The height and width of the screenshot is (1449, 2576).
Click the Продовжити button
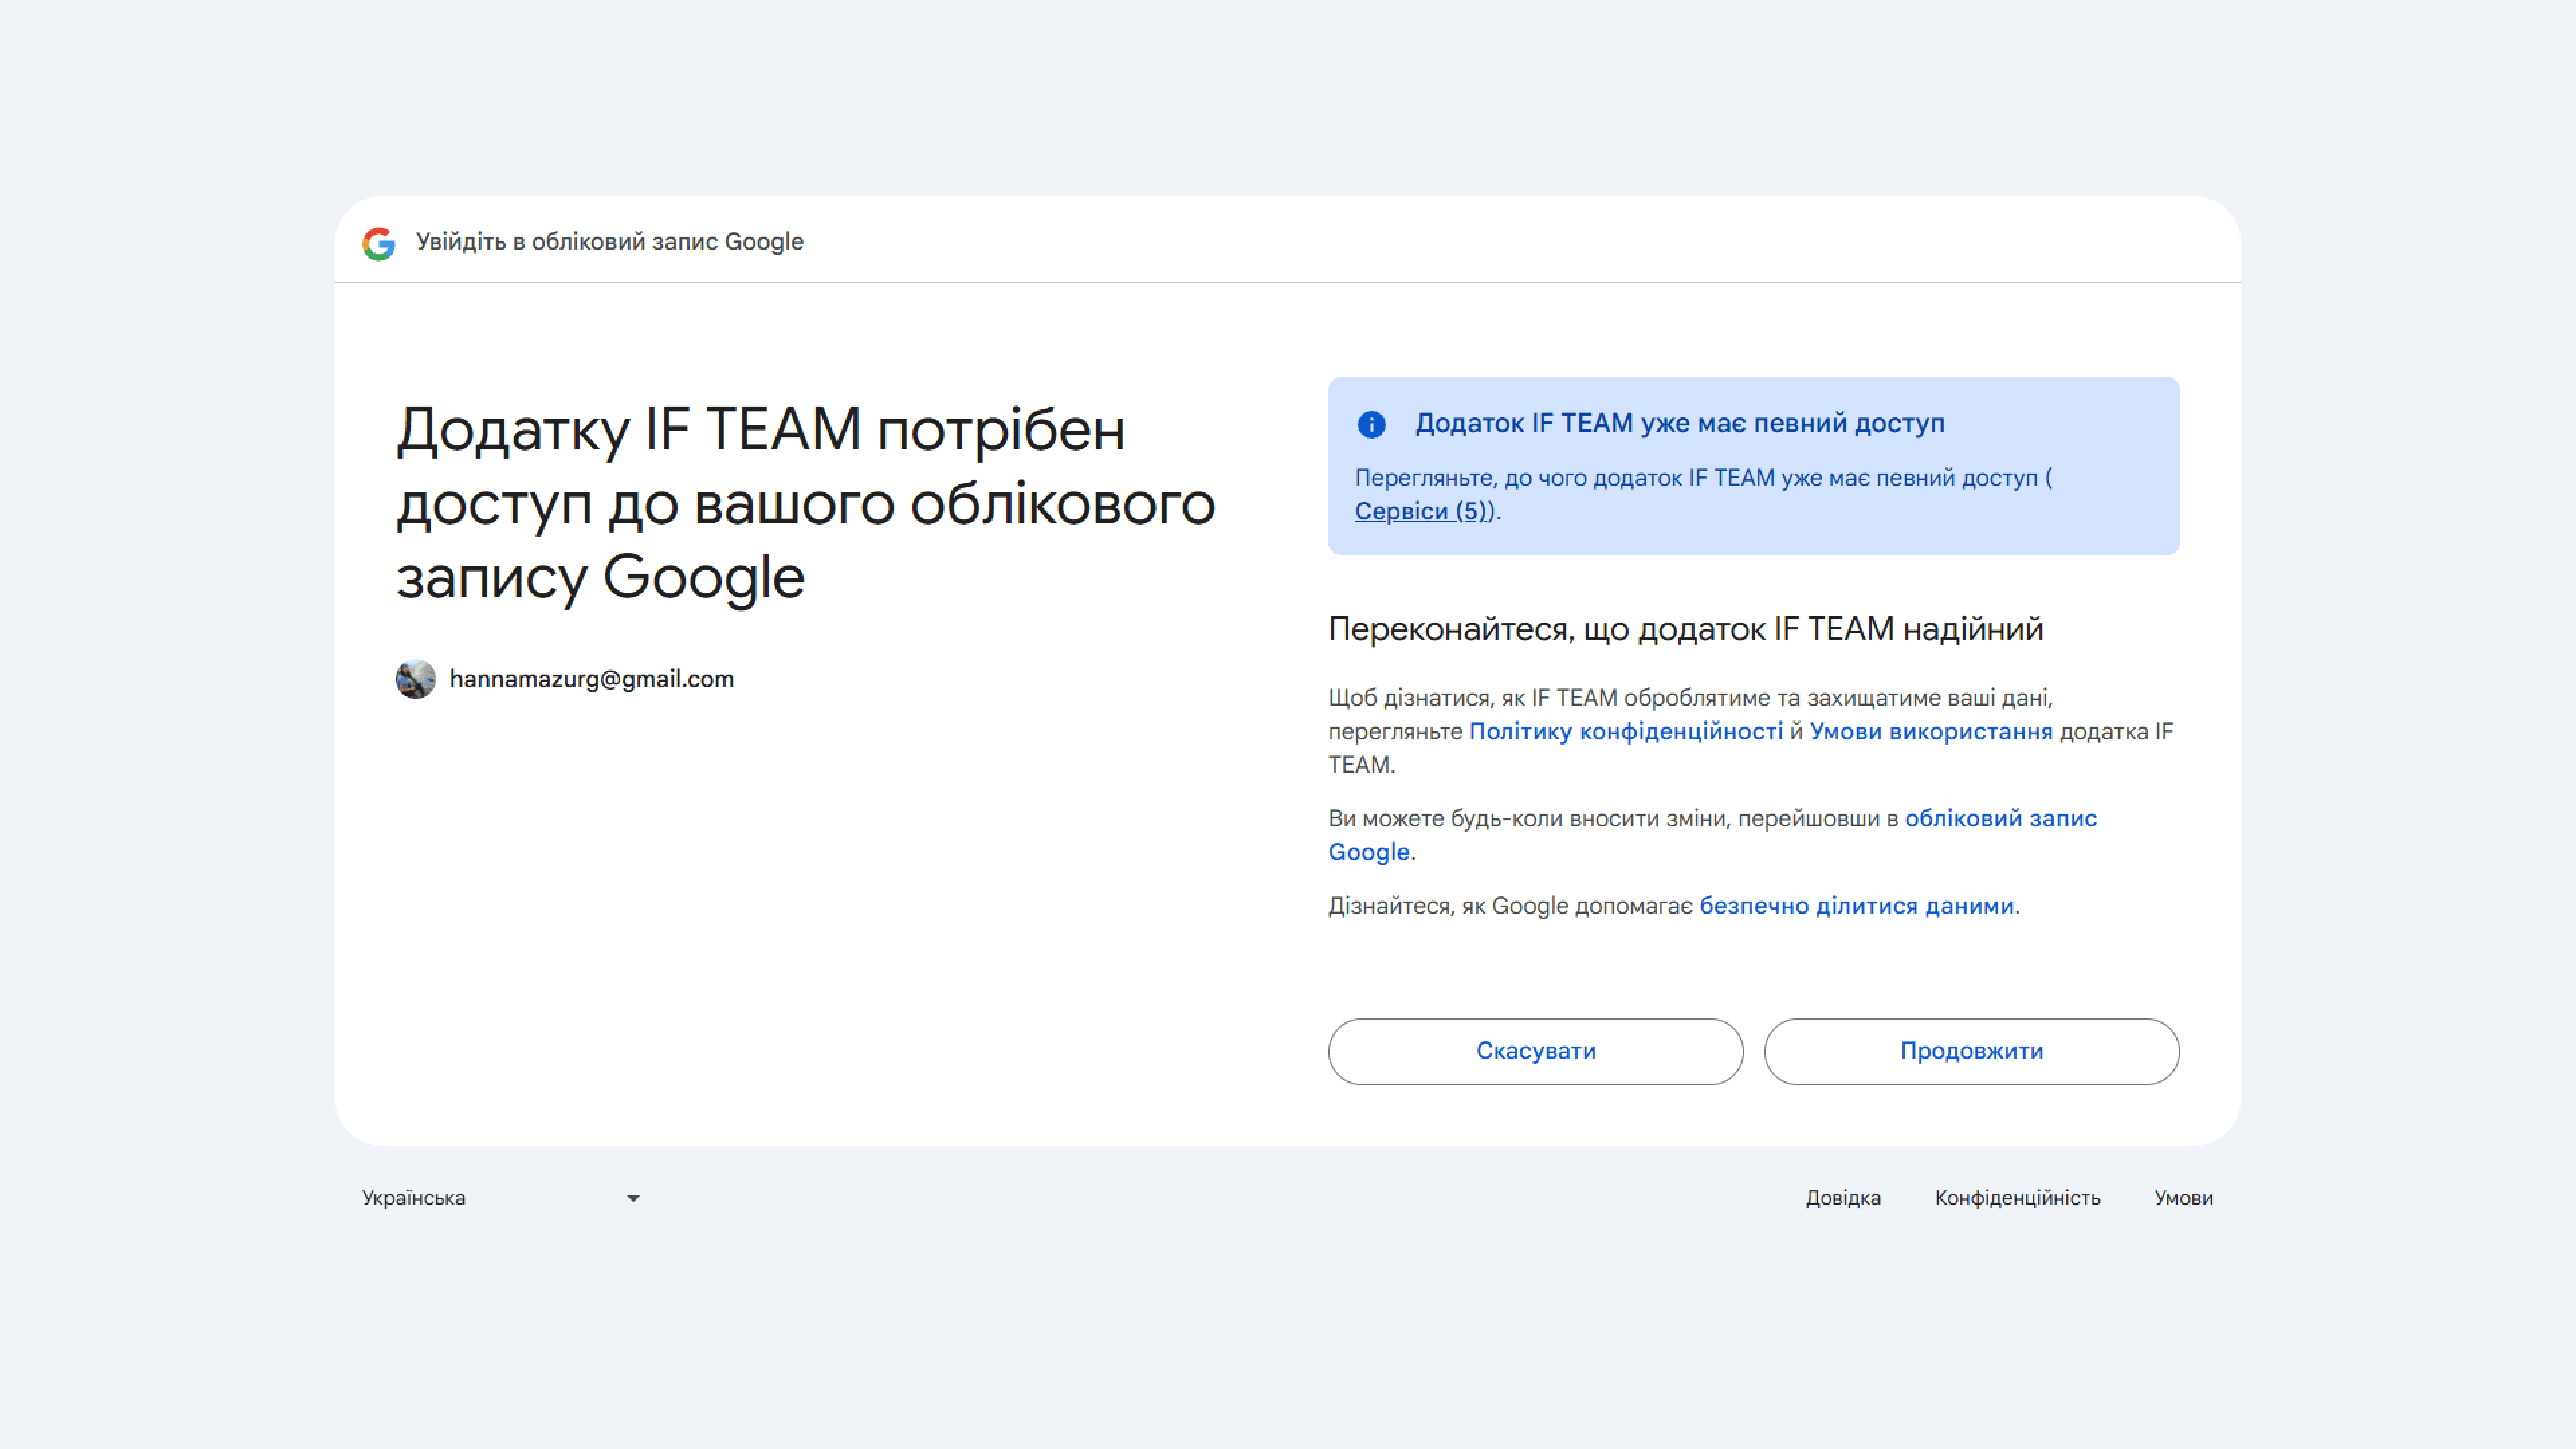point(1971,1051)
